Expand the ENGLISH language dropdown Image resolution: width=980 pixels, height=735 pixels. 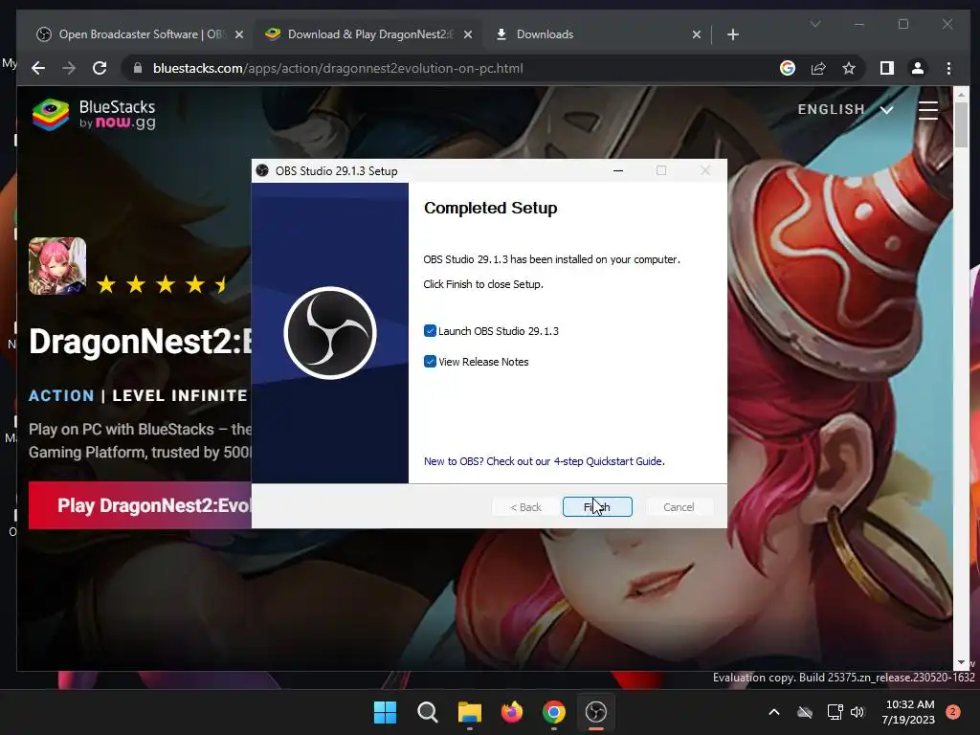tap(845, 109)
